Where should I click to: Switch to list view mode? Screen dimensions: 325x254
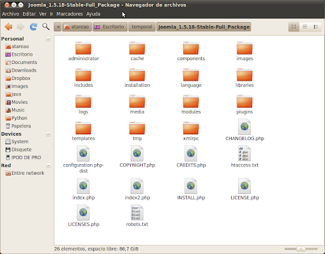click(x=305, y=27)
